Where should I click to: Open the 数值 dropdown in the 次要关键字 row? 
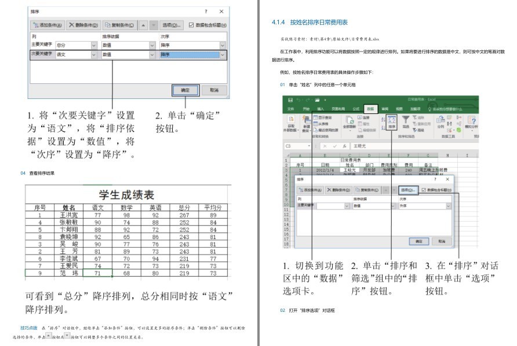[x=152, y=54]
